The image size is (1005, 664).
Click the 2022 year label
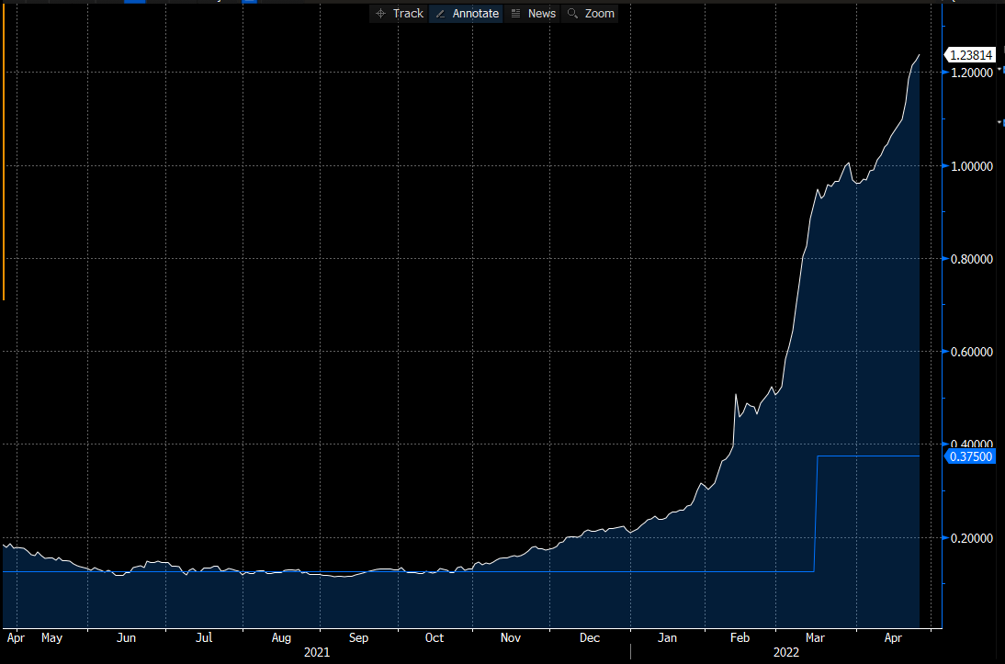[786, 652]
